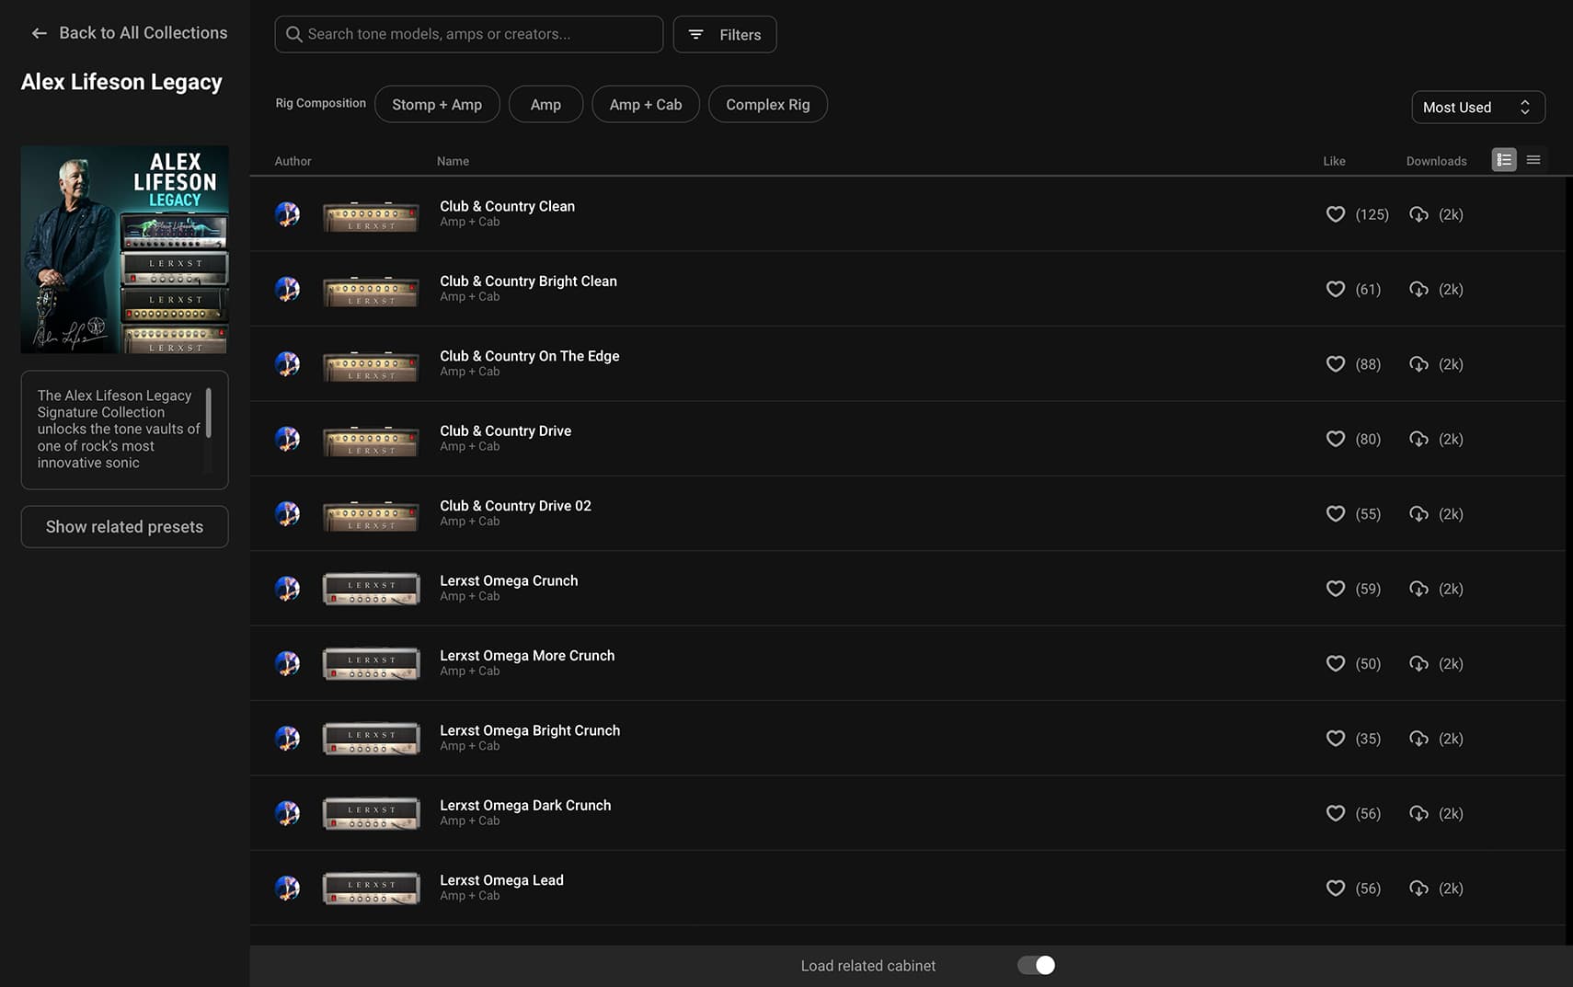
Task: Select the "Club & Country Bright Clean" name
Action: [528, 281]
